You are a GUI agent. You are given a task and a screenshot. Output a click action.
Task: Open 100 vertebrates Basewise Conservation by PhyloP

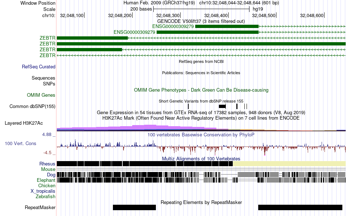pyautogui.click(x=201, y=135)
